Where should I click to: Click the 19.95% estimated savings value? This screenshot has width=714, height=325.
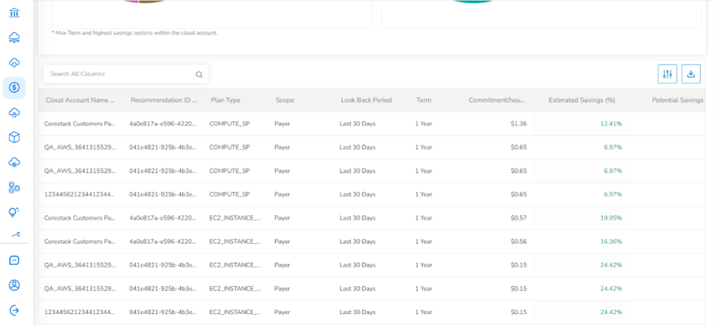click(x=611, y=218)
